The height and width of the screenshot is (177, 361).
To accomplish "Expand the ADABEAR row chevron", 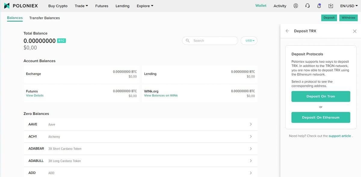I will coord(251,148).
